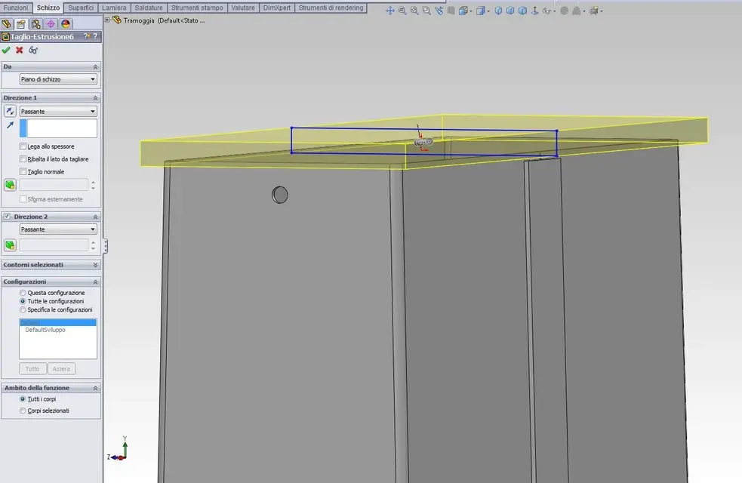Click reverse direction button in Direzione 1

pyautogui.click(x=10, y=111)
